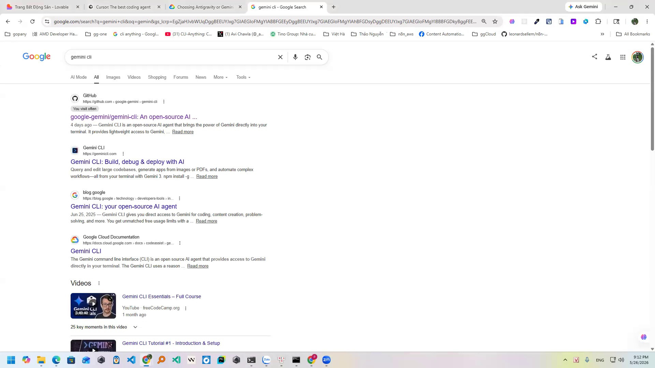Open the Việt Hà bookmark folder
The height and width of the screenshot is (368, 655).
(x=334, y=34)
